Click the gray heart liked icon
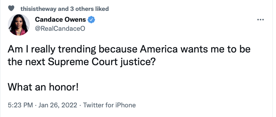276x117 pixels. pyautogui.click(x=11, y=8)
